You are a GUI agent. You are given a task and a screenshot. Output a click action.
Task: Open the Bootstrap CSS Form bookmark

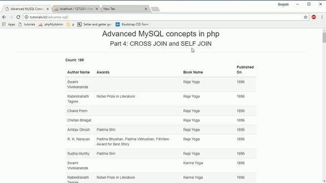(x=132, y=24)
